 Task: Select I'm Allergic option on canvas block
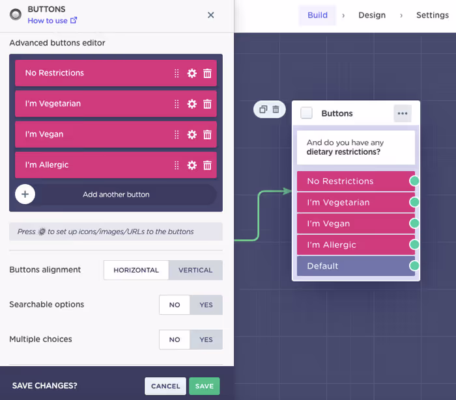[x=356, y=245]
